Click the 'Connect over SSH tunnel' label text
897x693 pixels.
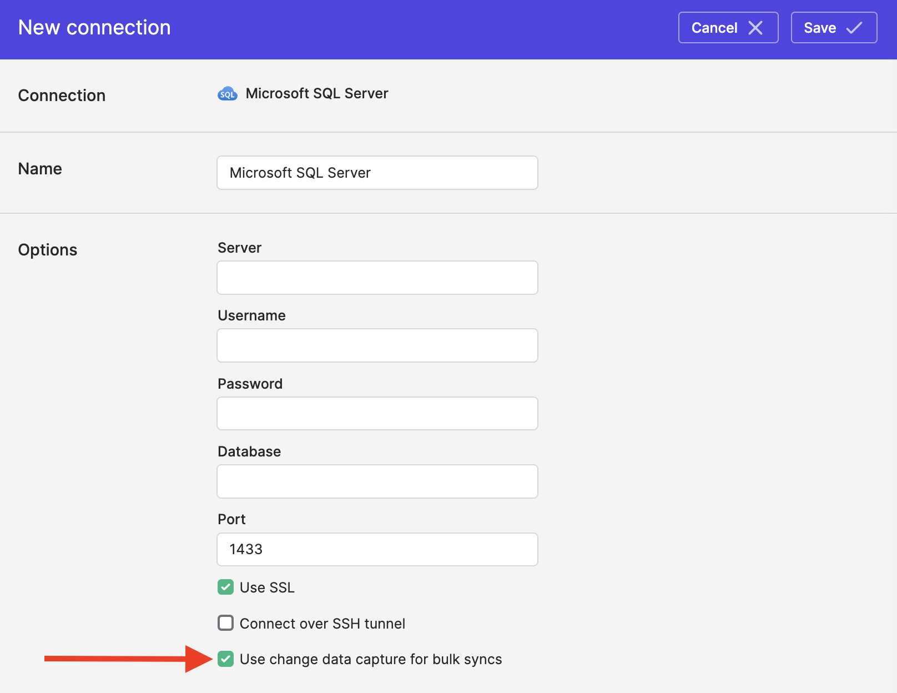pos(322,624)
